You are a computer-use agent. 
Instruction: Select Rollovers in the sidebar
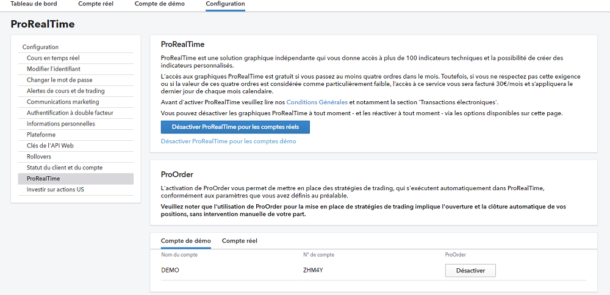click(x=40, y=157)
